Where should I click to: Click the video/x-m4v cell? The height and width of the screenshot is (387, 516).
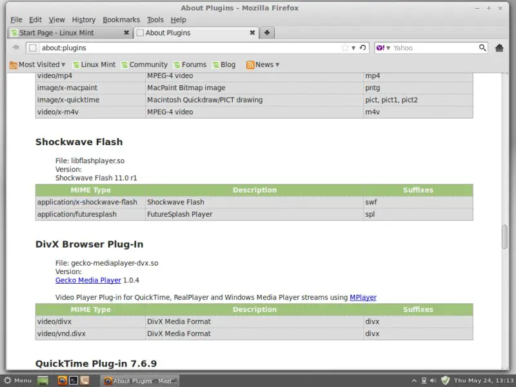click(90, 112)
